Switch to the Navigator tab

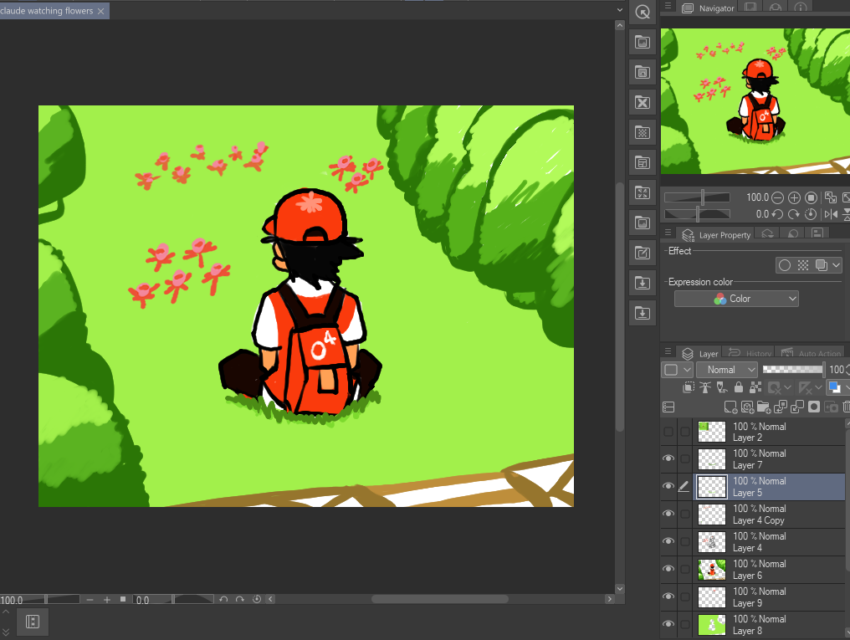(x=709, y=8)
